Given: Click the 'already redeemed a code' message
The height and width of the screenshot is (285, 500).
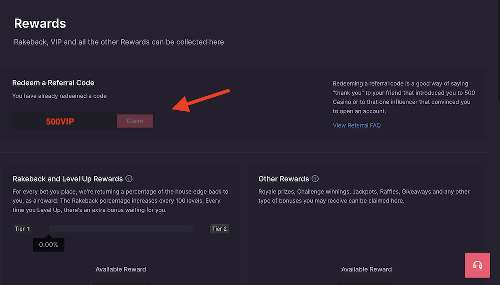Looking at the screenshot, I should [59, 96].
